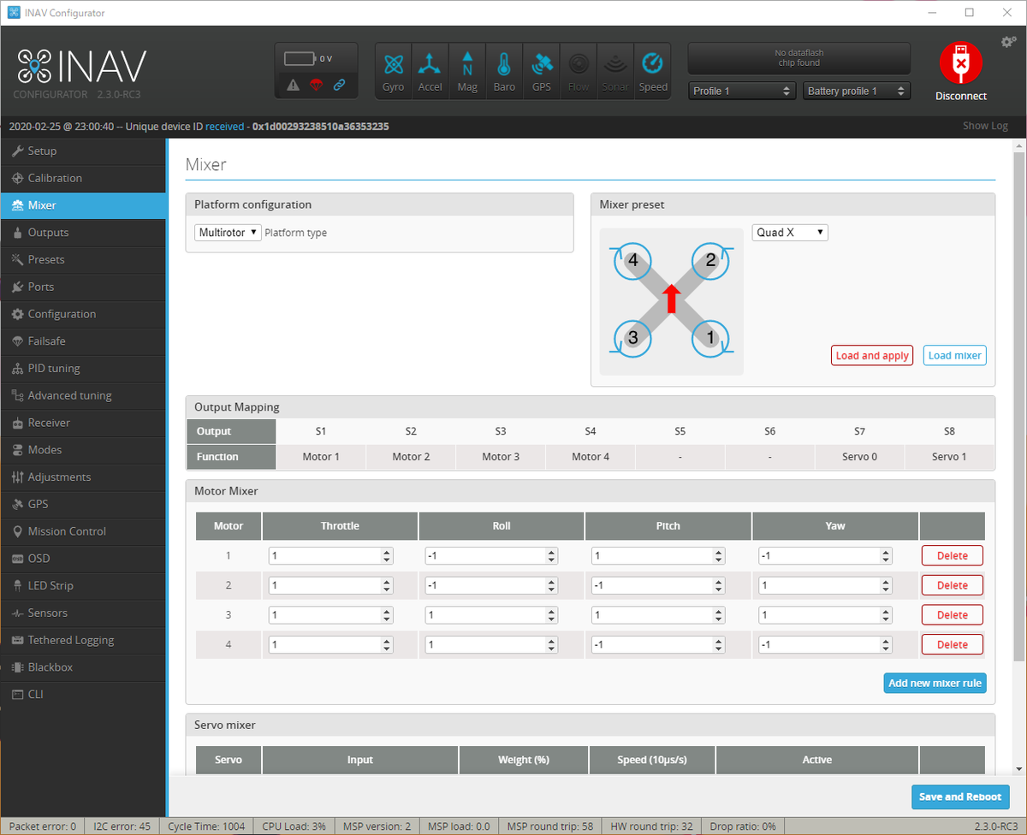Click the Motor 1 output function cell
Screen dimensions: 1027x835
[321, 457]
